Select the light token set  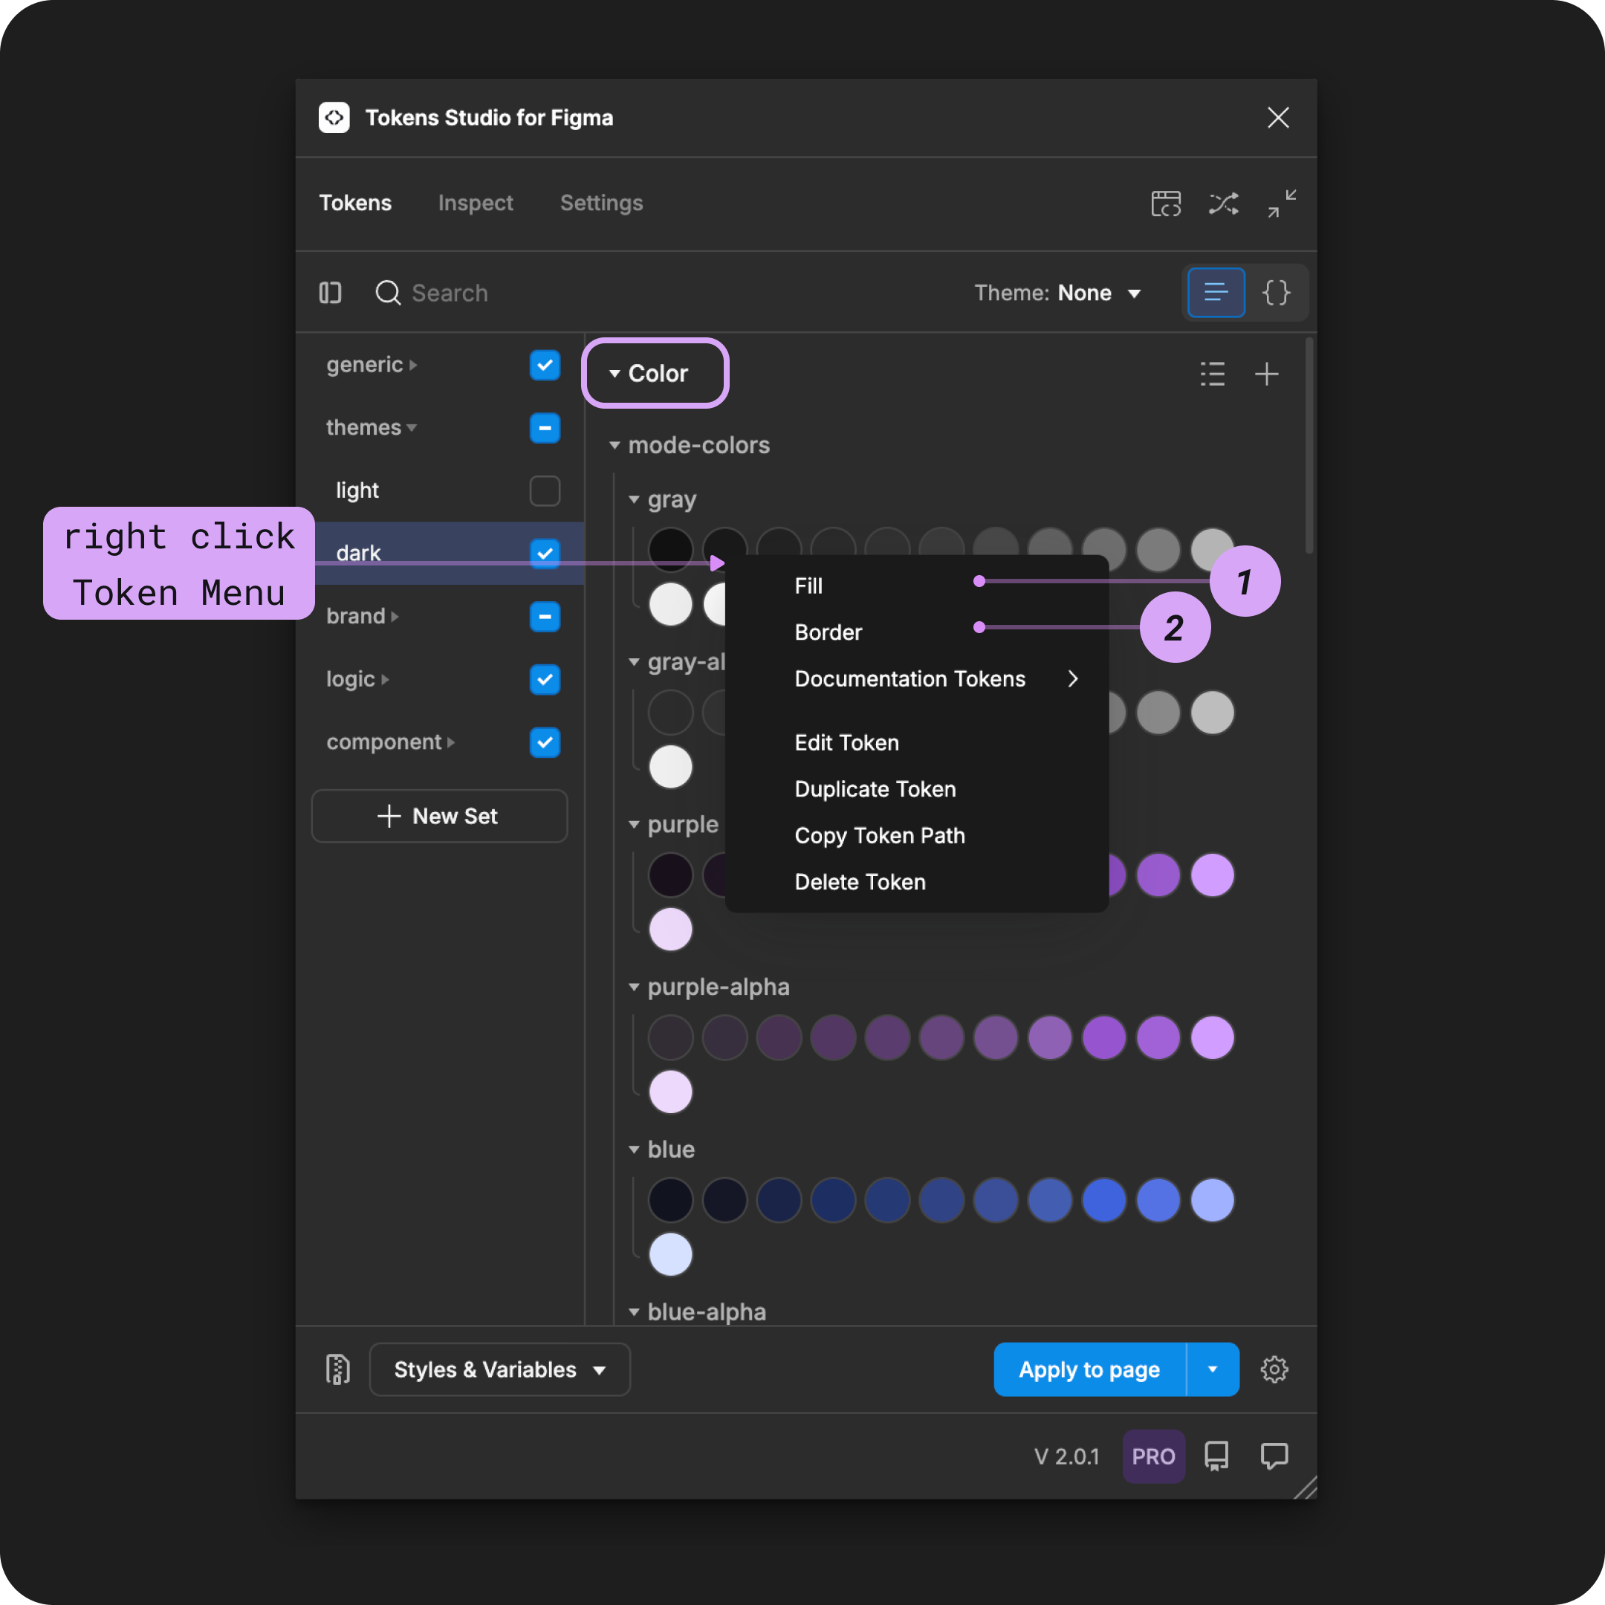(x=357, y=490)
